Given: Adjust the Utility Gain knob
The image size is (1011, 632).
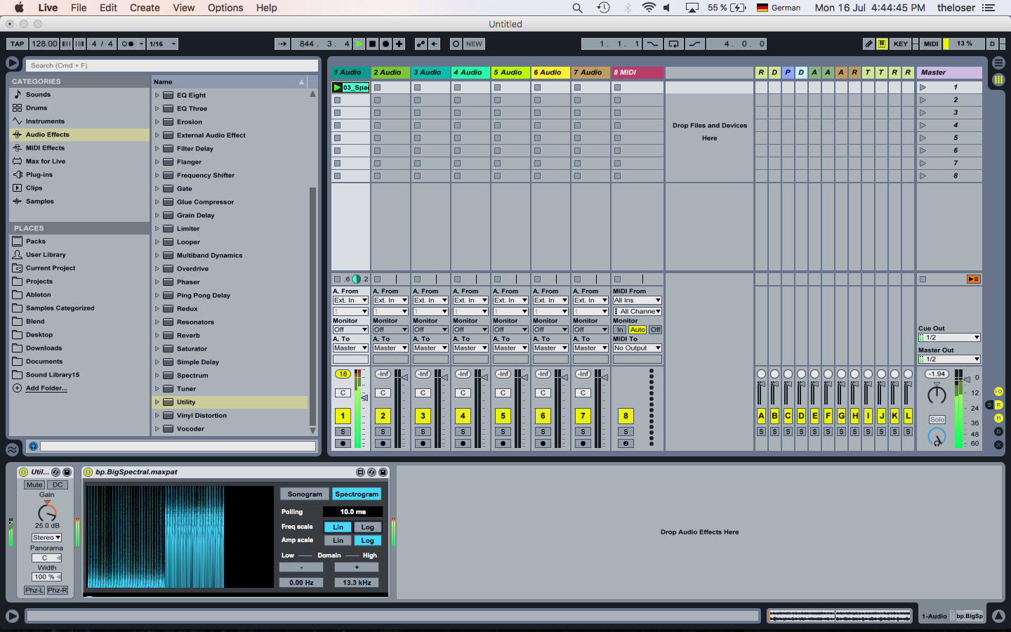Looking at the screenshot, I should [x=46, y=513].
